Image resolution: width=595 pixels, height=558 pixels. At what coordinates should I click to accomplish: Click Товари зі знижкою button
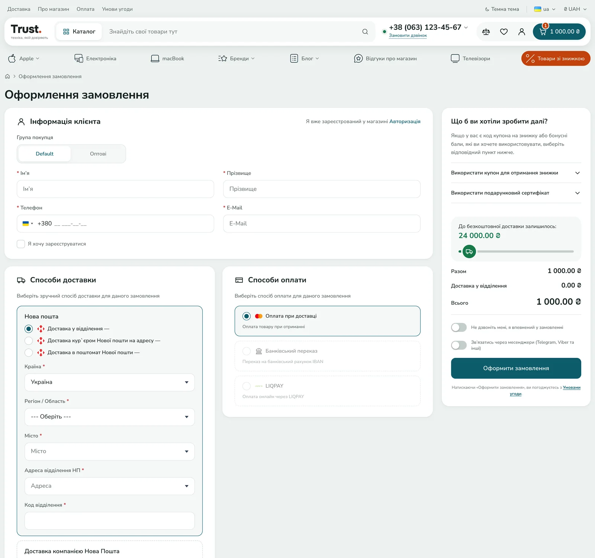pos(556,58)
